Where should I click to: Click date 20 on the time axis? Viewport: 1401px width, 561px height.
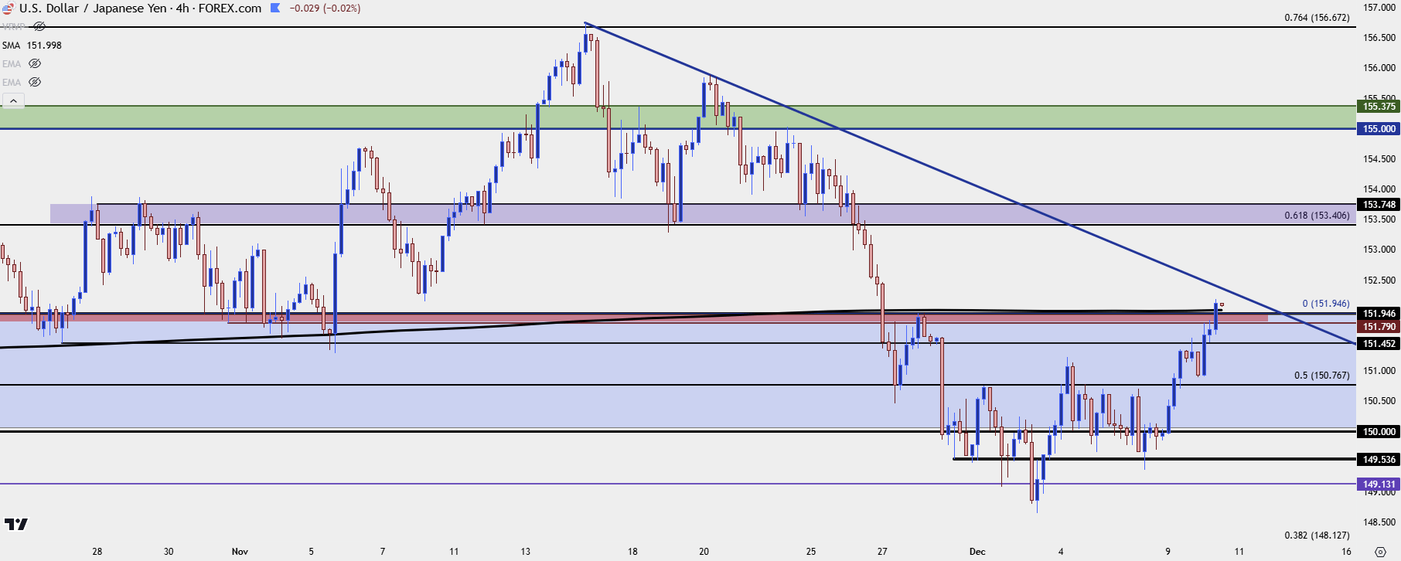click(704, 552)
